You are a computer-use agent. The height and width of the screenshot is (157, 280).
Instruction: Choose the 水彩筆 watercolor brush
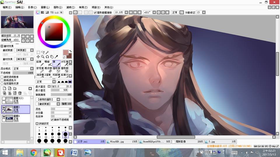pyautogui.click(x=65, y=63)
